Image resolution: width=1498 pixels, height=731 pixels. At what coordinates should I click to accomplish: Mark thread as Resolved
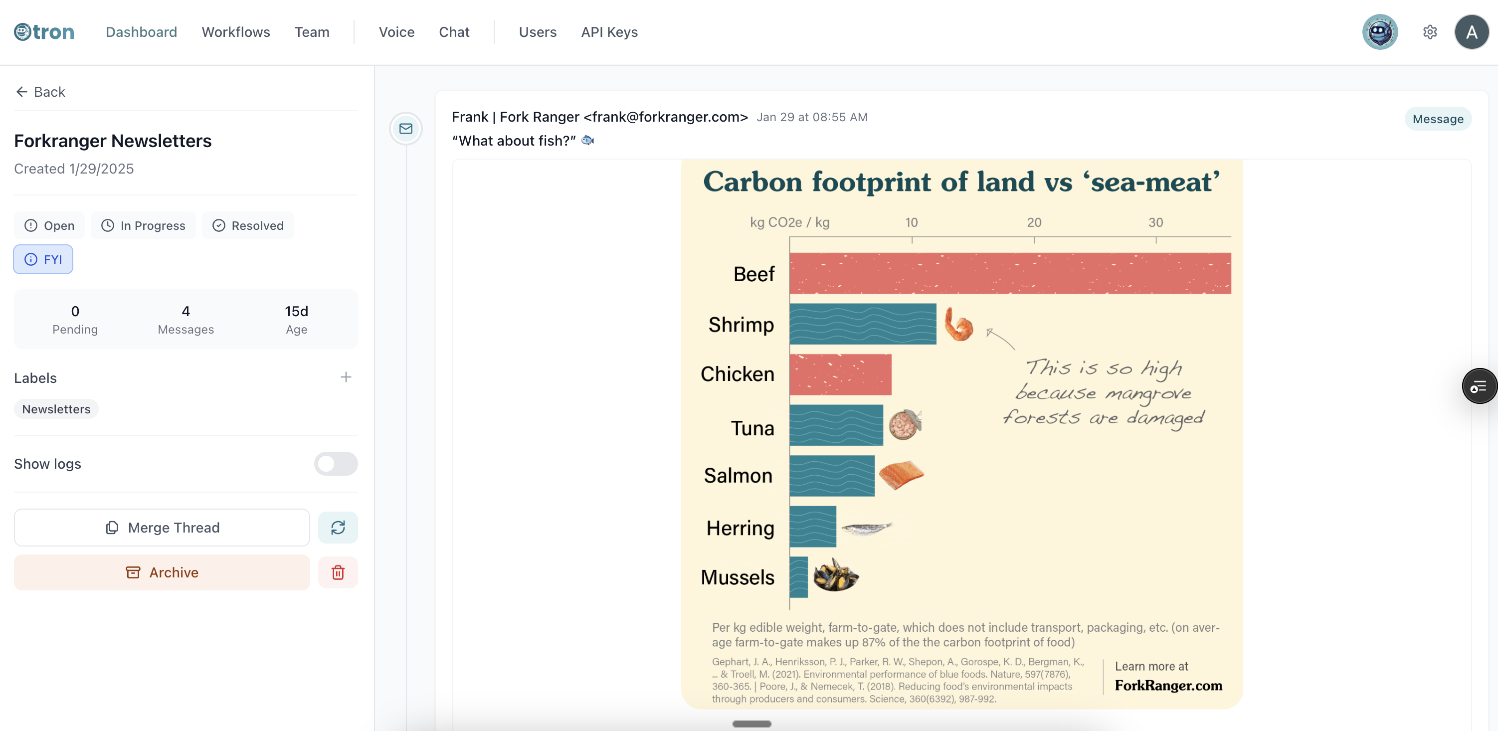tap(248, 226)
